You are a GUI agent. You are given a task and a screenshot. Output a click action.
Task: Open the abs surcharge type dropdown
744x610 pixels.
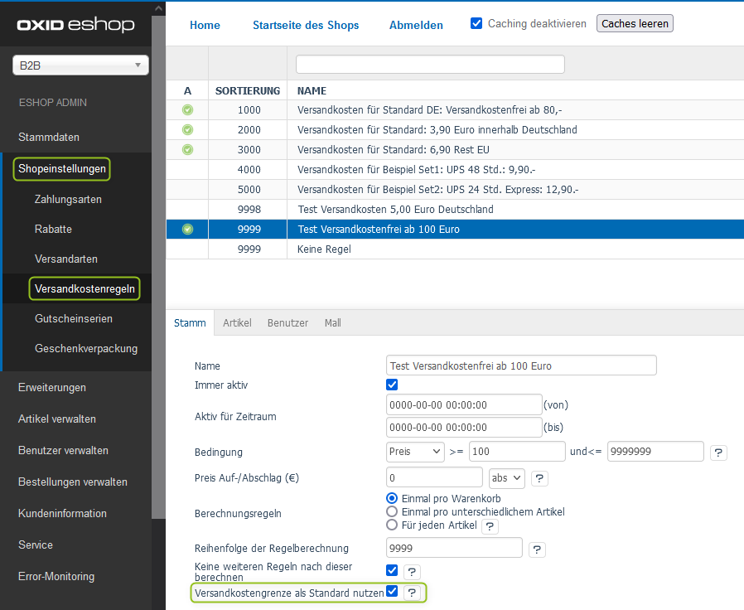click(507, 478)
